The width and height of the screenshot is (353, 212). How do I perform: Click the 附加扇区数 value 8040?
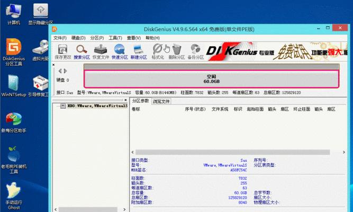tap(243, 202)
